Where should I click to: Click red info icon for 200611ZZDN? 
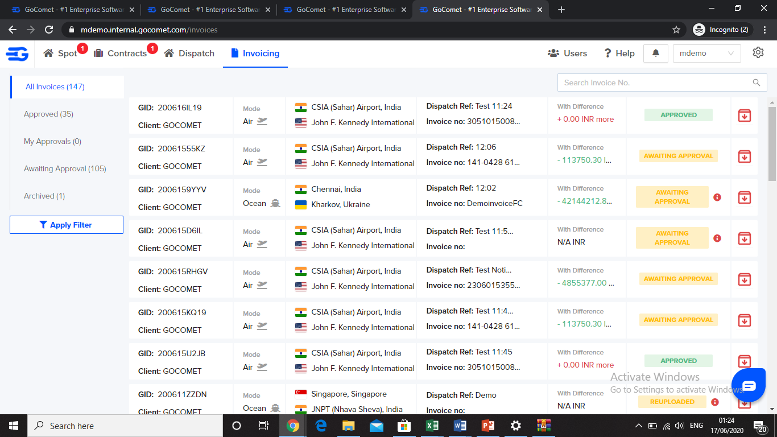point(715,402)
